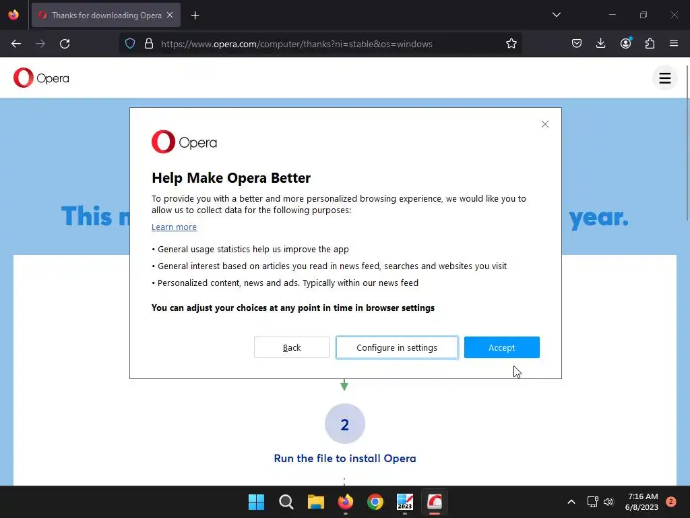
Task: Expand the list all tabs chevron
Action: 556,15
